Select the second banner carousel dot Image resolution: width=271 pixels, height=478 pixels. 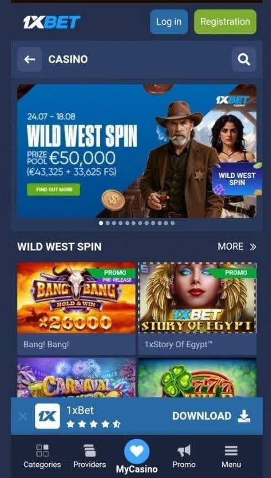[x=107, y=223]
